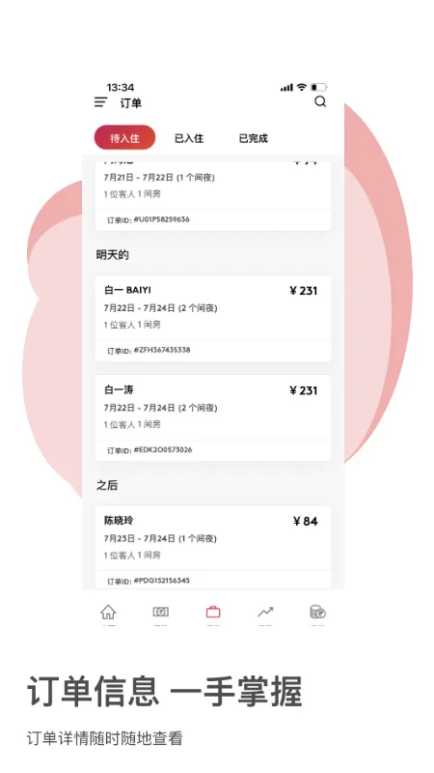The image size is (434, 773).
Task: Tap the search magnifier icon
Action: pyautogui.click(x=320, y=102)
